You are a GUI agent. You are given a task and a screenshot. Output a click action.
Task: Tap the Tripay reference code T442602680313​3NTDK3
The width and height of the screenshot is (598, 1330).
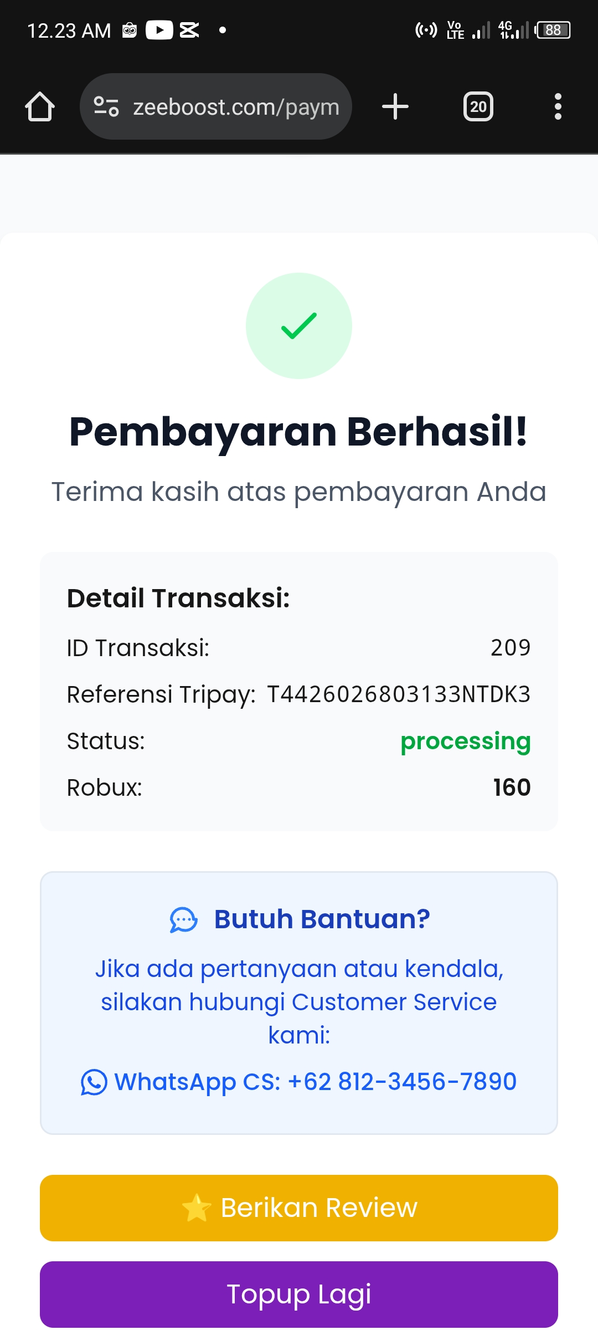click(x=399, y=694)
